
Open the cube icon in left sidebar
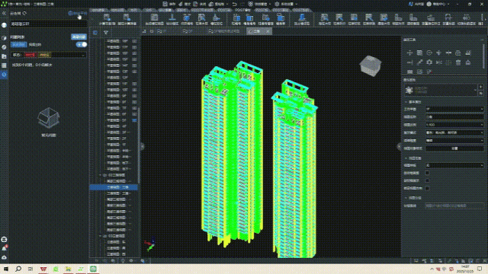[x=4, y=38]
